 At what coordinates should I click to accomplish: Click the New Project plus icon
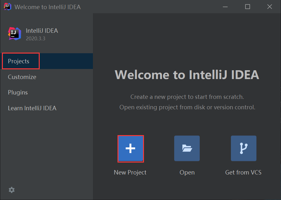tap(131, 149)
